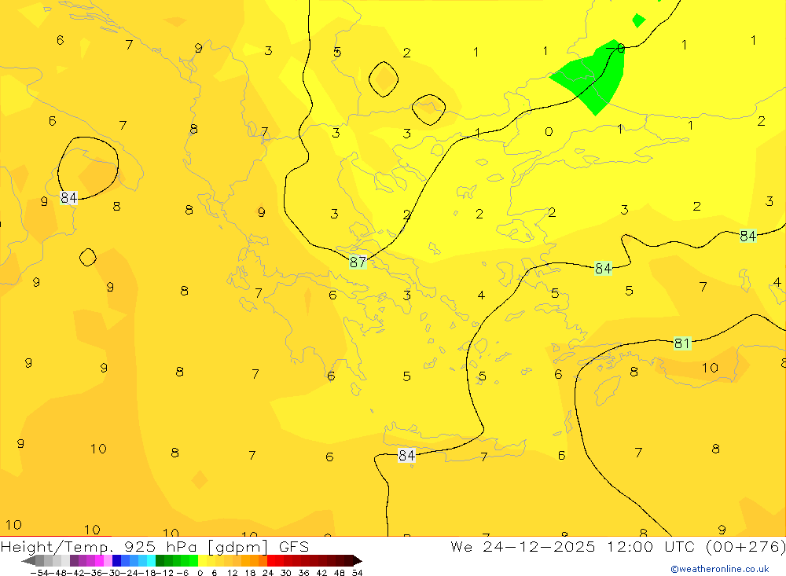Click the dark maroon right arrow end of the legend
This screenshot has height=576, width=786.
click(358, 561)
